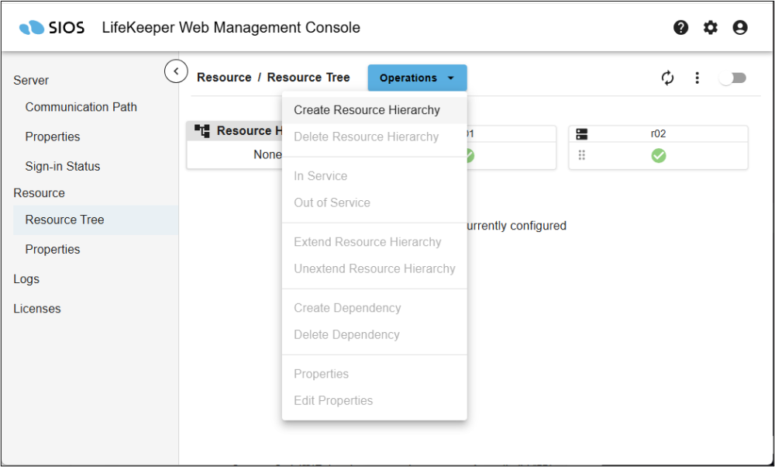Select Create Resource Hierarchy from menu
This screenshot has width=775, height=467.
click(367, 110)
